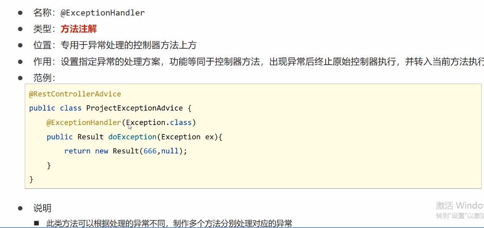
Task: Click the doException method name
Action: point(132,137)
